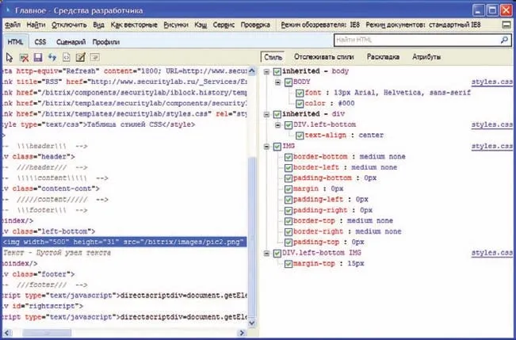Screen dimensions: 516x340
Task: Collapse the inherited - div group
Action: pyautogui.click(x=266, y=114)
